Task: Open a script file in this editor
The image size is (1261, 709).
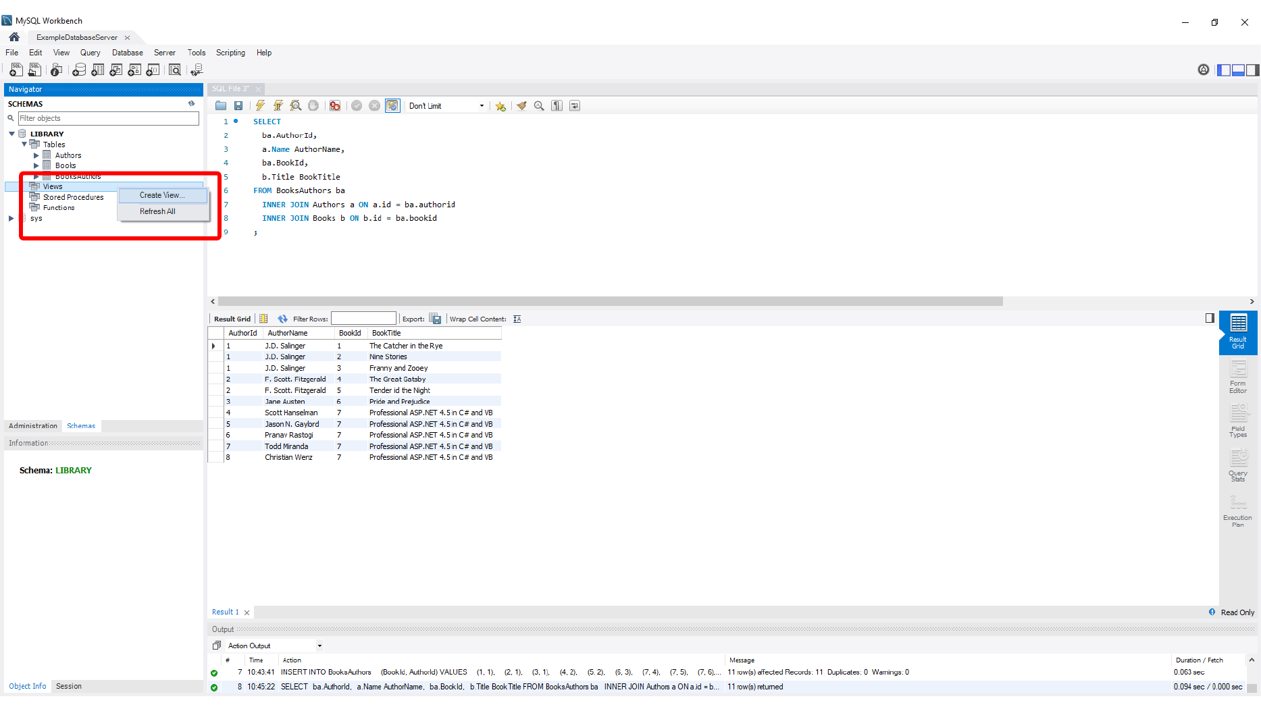Action: click(x=221, y=105)
